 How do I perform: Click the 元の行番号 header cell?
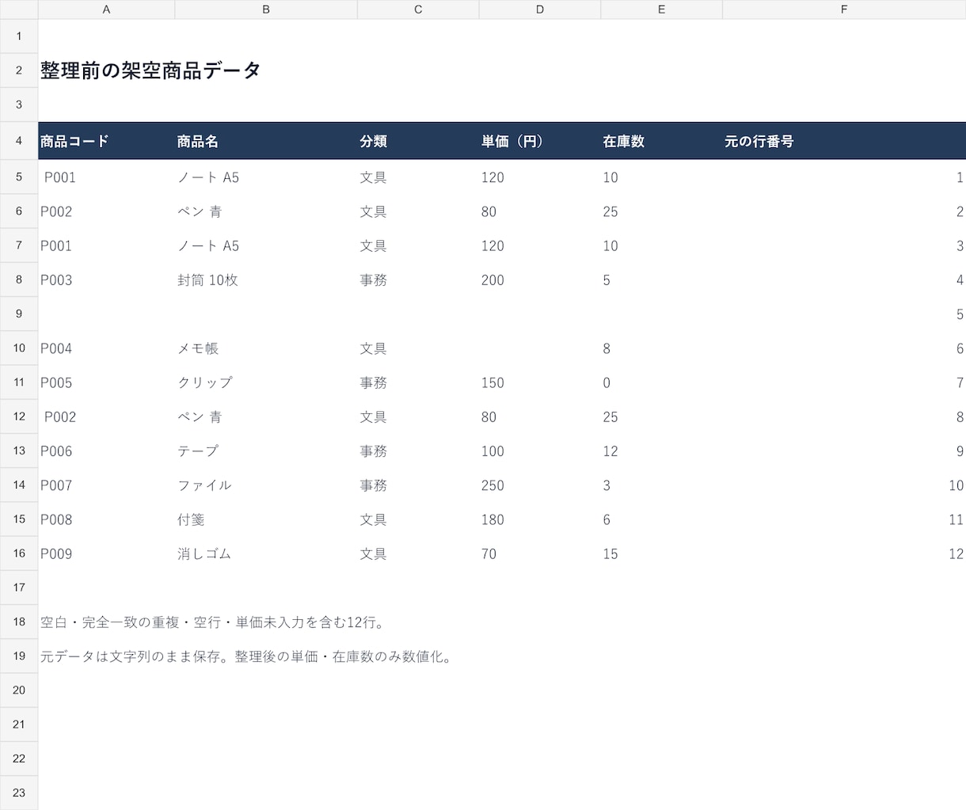tap(844, 141)
